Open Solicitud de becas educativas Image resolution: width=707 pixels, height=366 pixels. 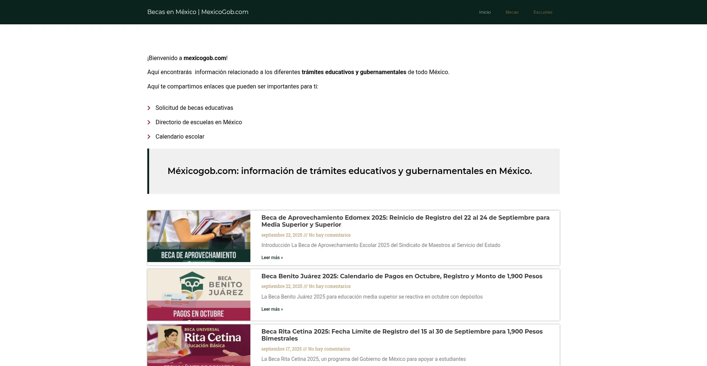click(194, 108)
